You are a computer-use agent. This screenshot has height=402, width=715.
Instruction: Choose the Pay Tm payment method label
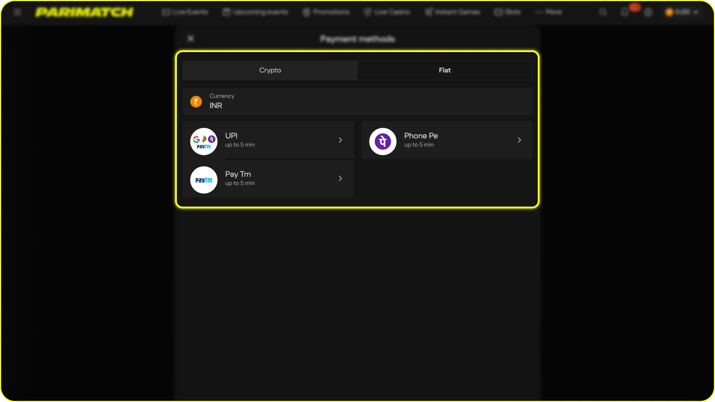238,174
